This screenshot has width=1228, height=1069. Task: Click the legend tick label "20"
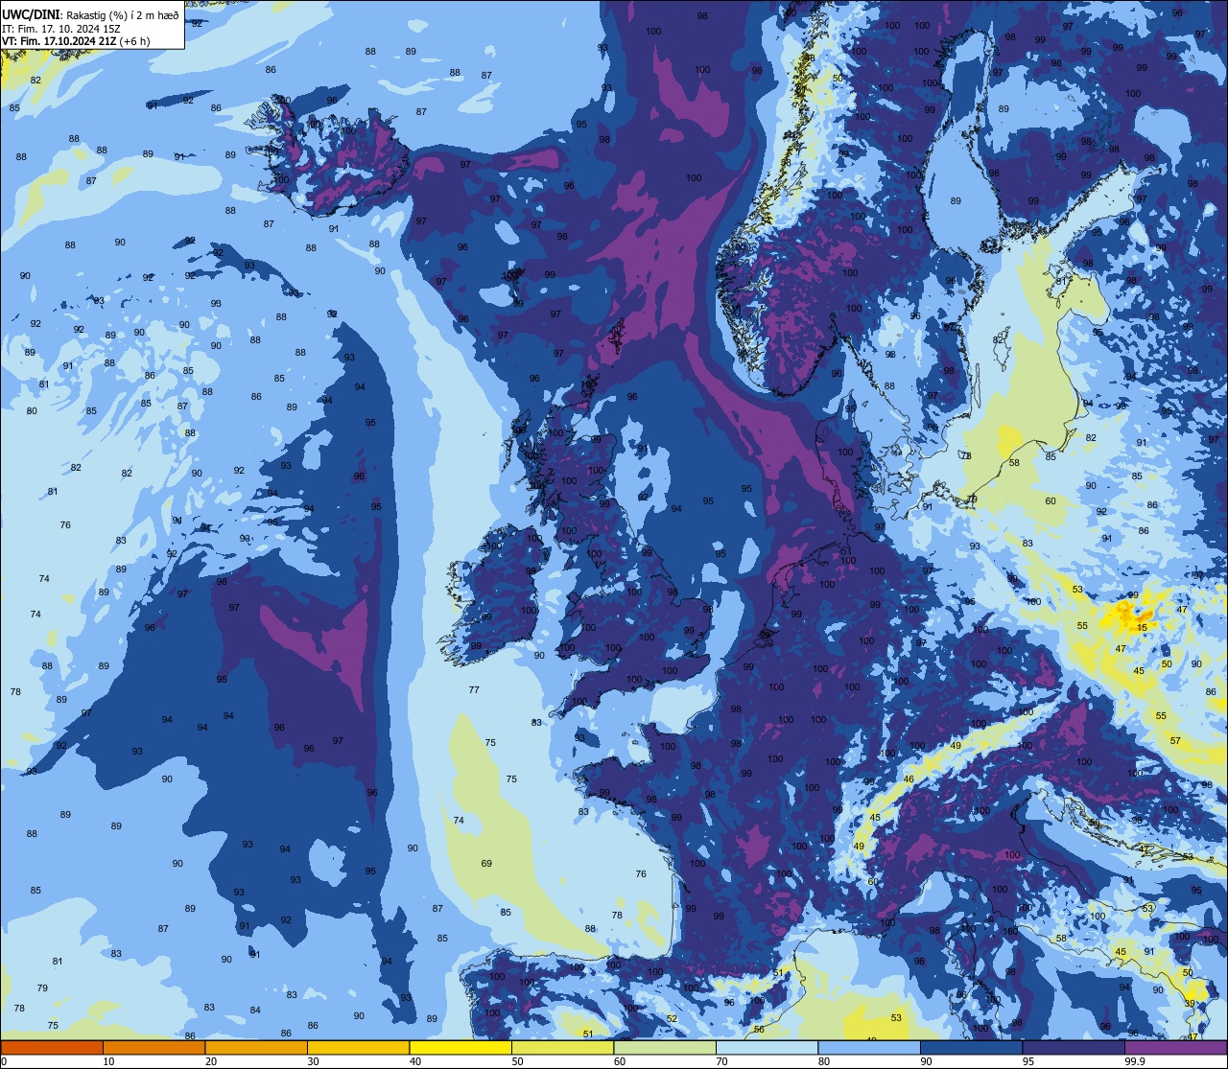point(211,1061)
